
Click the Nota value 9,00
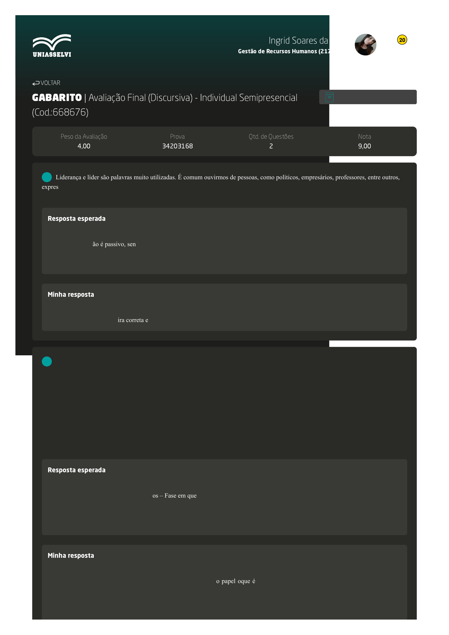[x=364, y=146]
